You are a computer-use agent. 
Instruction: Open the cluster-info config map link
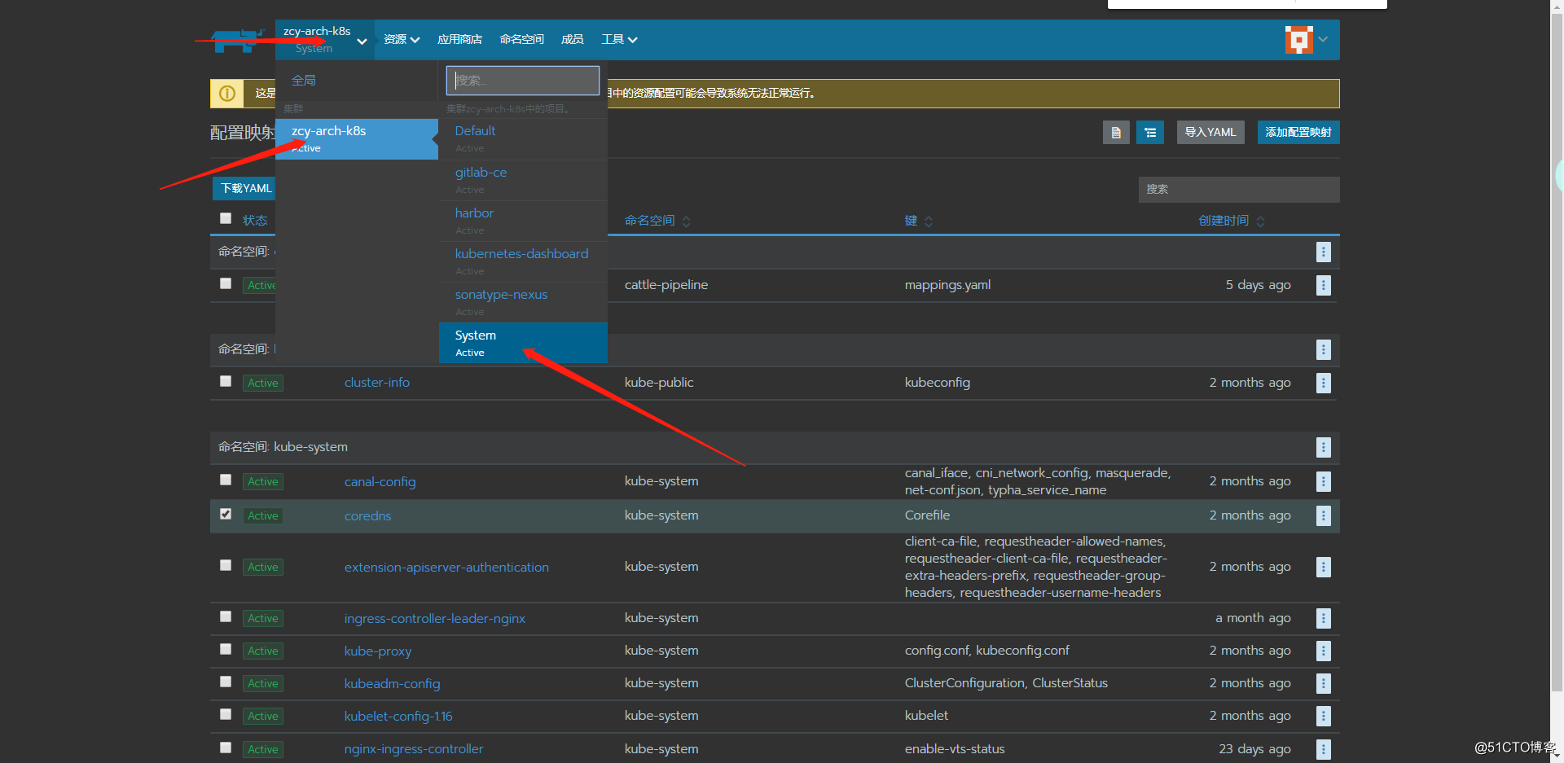coord(377,382)
